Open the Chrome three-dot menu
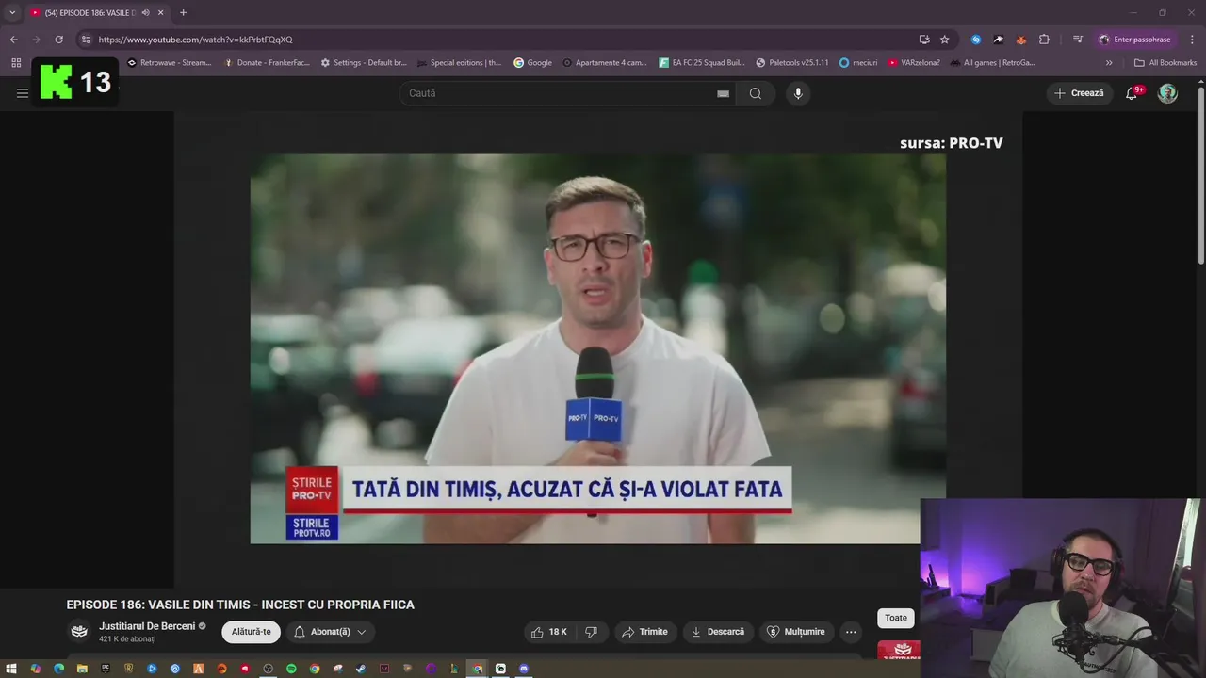 pos(1193,40)
